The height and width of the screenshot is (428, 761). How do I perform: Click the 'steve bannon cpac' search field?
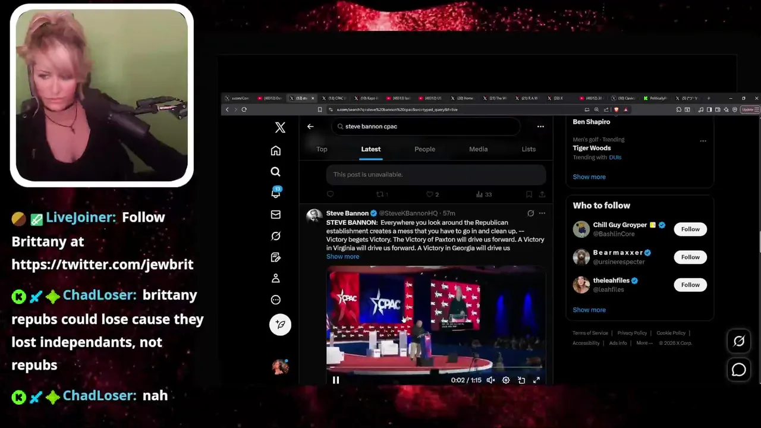(426, 127)
